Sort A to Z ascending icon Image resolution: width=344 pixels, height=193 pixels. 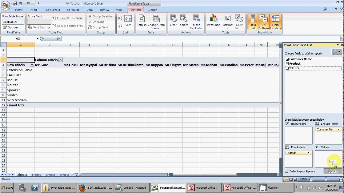(120, 18)
